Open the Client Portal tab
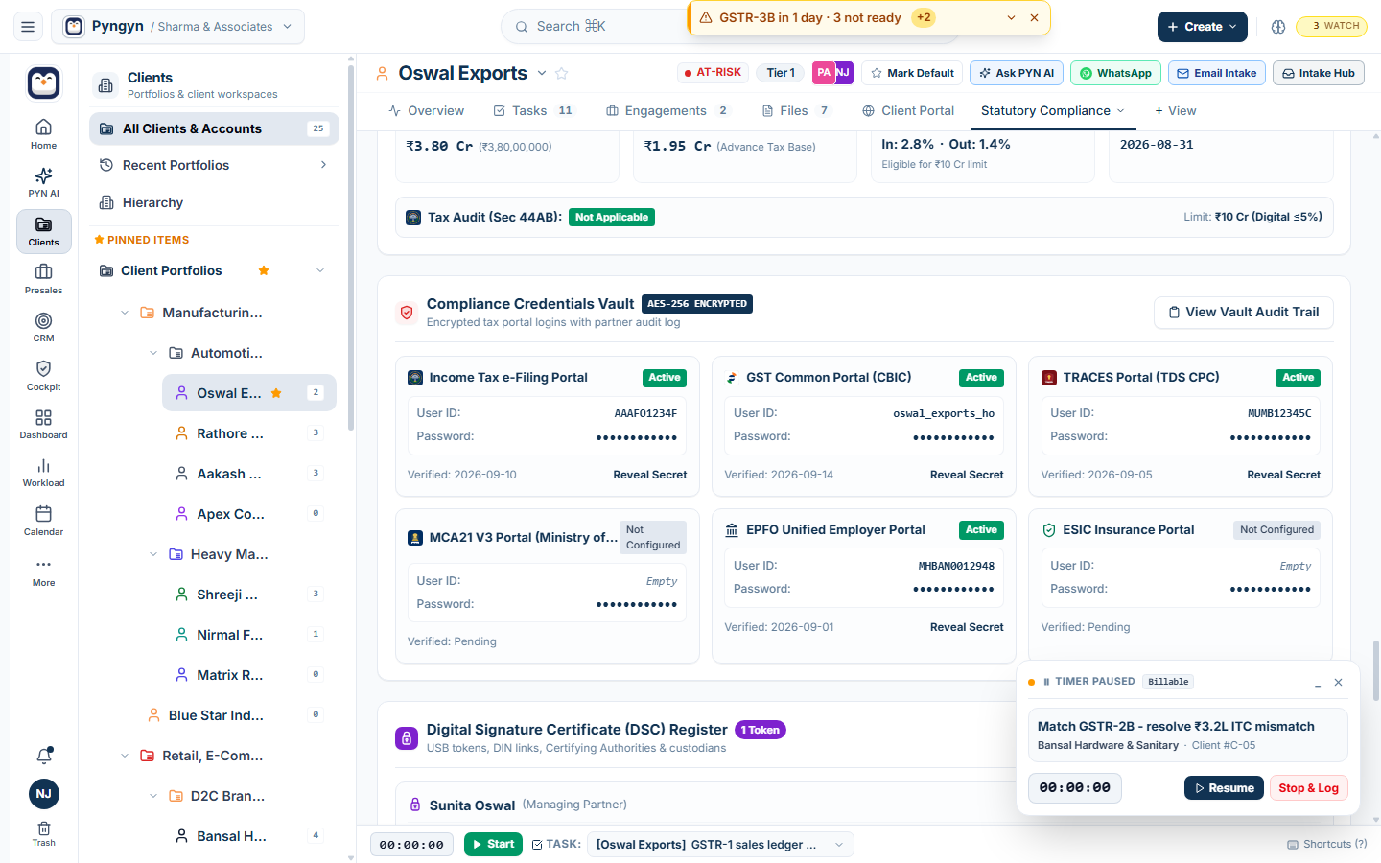The width and height of the screenshot is (1381, 863). (x=908, y=111)
